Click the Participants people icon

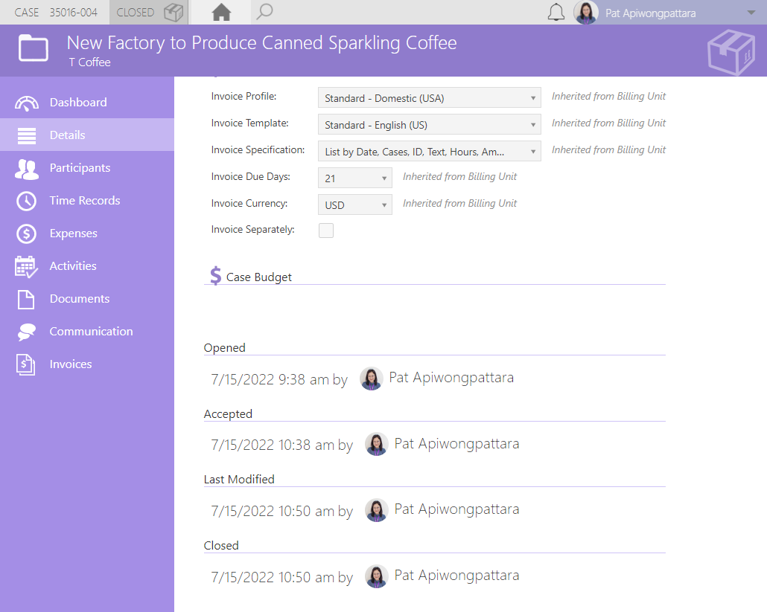[26, 169]
